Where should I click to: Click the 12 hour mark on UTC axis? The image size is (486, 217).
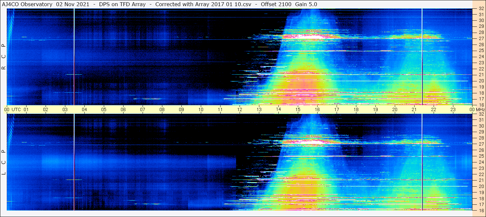(x=239, y=109)
